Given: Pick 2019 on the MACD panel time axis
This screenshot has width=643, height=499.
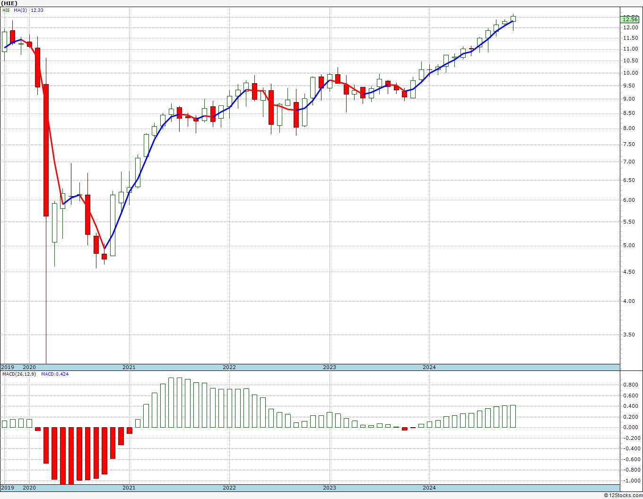Looking at the screenshot, I should point(7,488).
